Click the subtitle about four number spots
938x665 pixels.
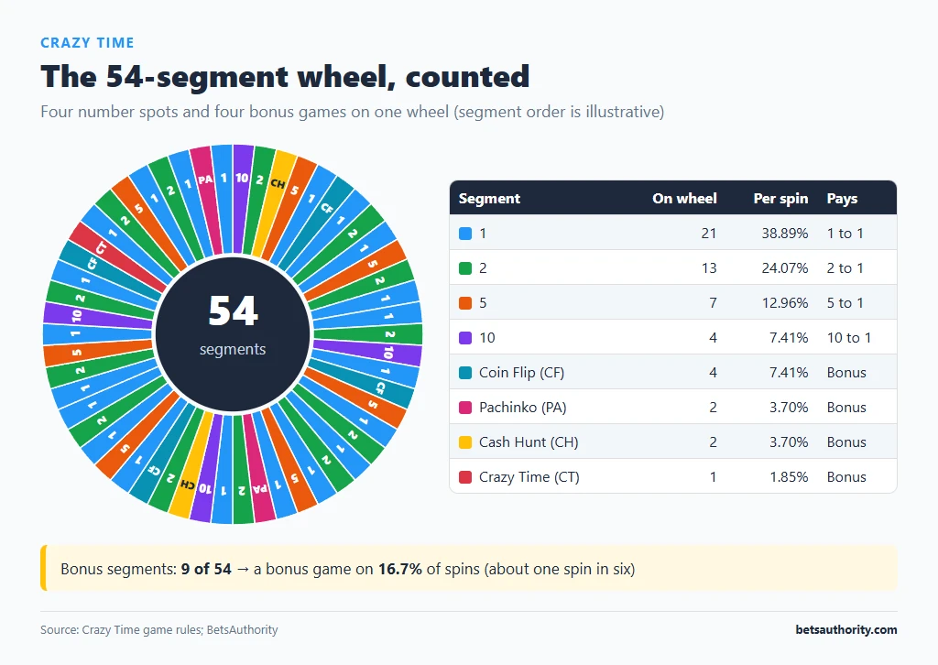pyautogui.click(x=353, y=112)
